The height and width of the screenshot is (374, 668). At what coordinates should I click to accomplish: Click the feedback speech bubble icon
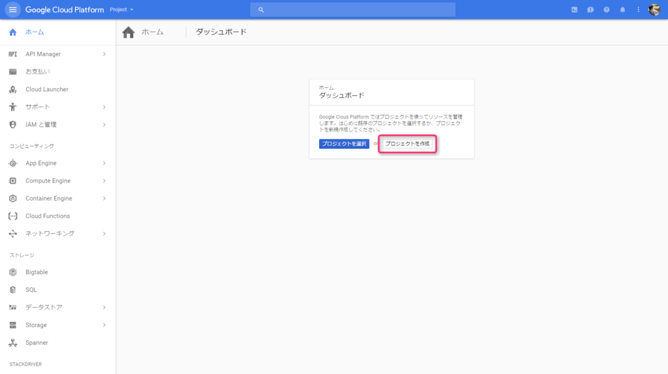590,9
